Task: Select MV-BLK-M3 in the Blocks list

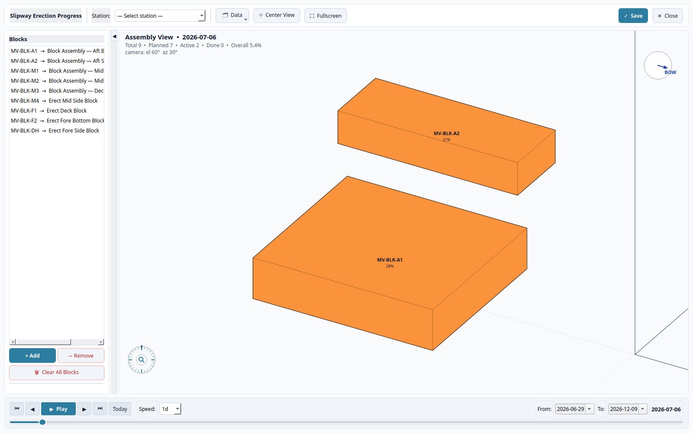Action: point(57,91)
